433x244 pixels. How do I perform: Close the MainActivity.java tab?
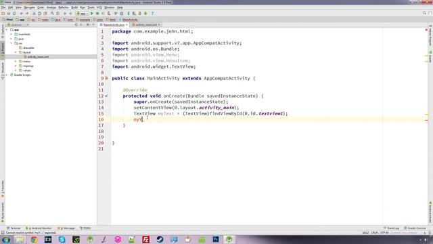point(127,25)
